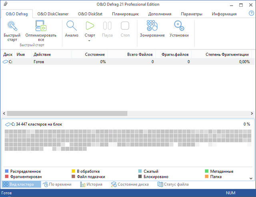
Task: Click the Стоп square icon
Action: click(x=125, y=26)
